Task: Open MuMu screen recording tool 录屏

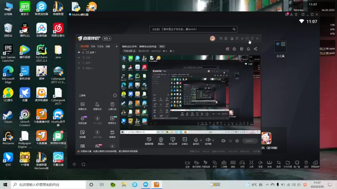Action: tap(187, 164)
